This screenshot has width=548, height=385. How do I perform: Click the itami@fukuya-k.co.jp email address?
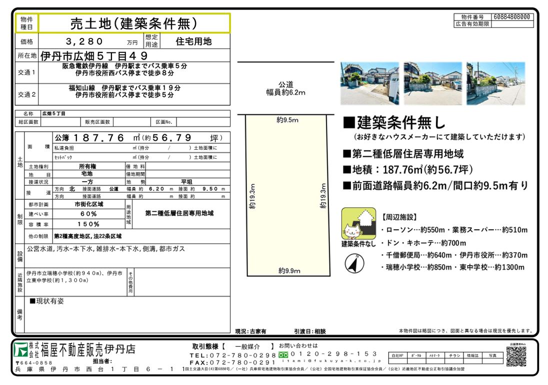331,361
